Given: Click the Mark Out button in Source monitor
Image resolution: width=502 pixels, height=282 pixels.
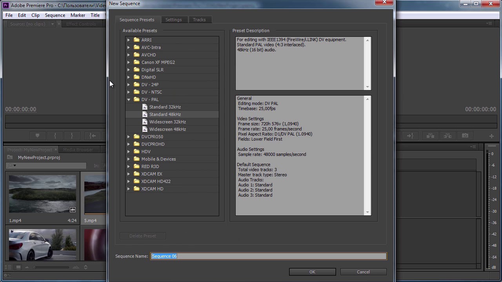Looking at the screenshot, I should (x=72, y=136).
